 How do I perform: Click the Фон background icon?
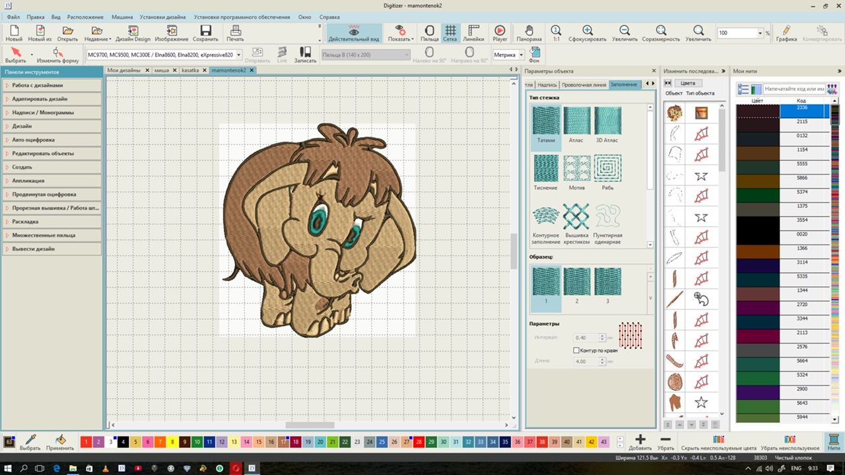tap(535, 55)
